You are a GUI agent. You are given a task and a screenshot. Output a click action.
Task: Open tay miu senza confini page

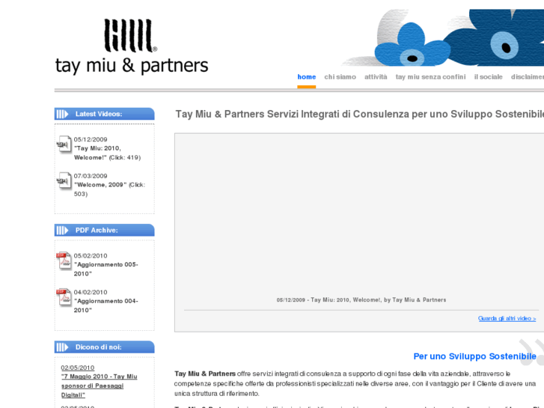[x=430, y=77]
